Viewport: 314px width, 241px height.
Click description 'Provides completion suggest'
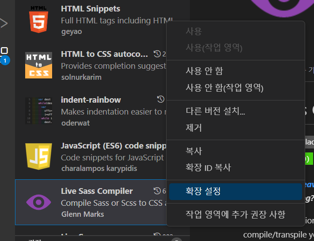113,66
